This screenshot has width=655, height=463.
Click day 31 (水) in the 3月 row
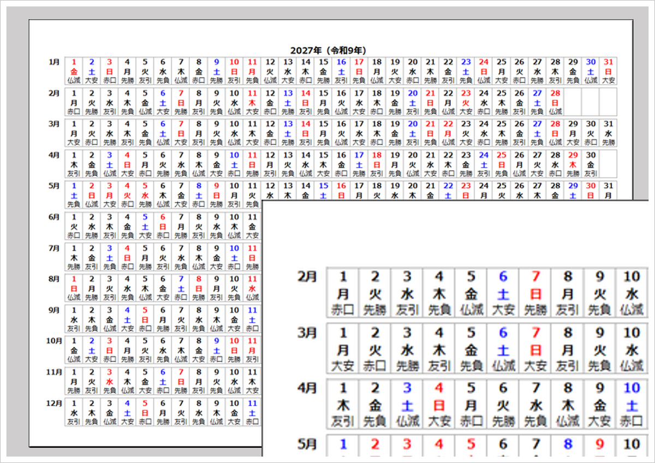(609, 133)
